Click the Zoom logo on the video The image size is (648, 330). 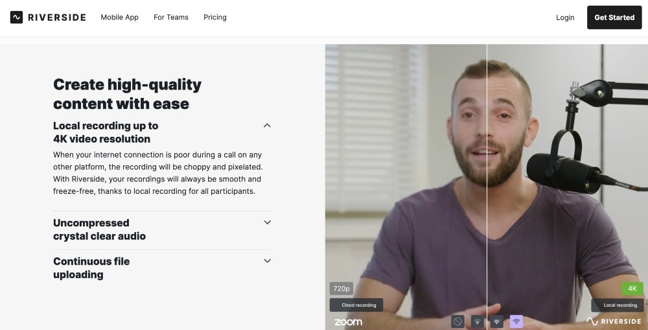[348, 322]
